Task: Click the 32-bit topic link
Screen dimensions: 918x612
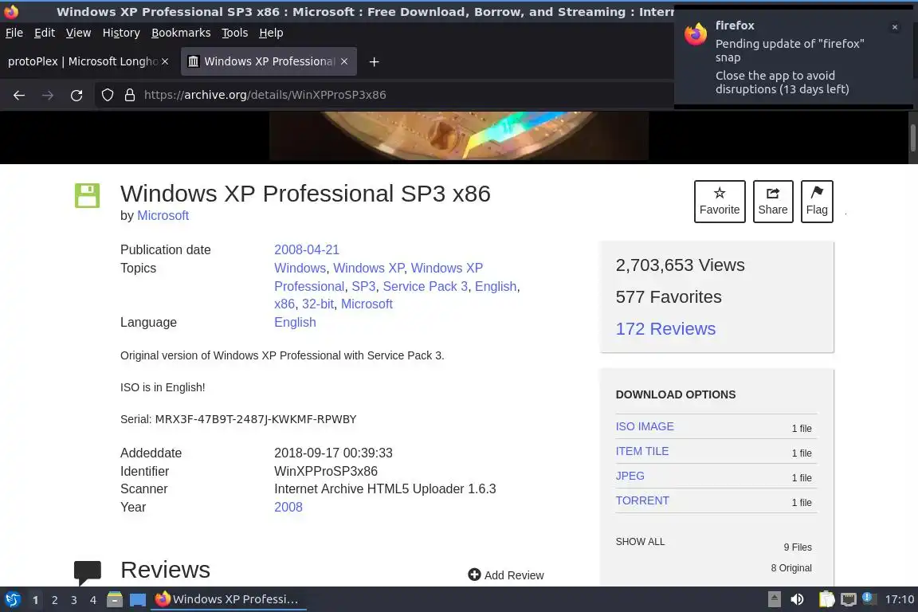Action: [318, 304]
